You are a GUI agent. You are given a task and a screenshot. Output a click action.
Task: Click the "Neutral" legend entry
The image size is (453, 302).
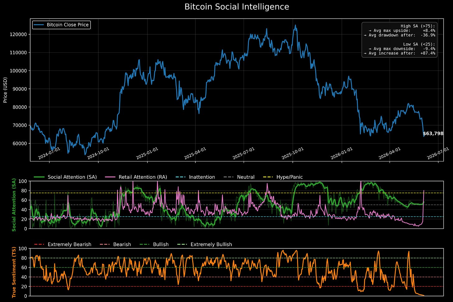point(239,177)
